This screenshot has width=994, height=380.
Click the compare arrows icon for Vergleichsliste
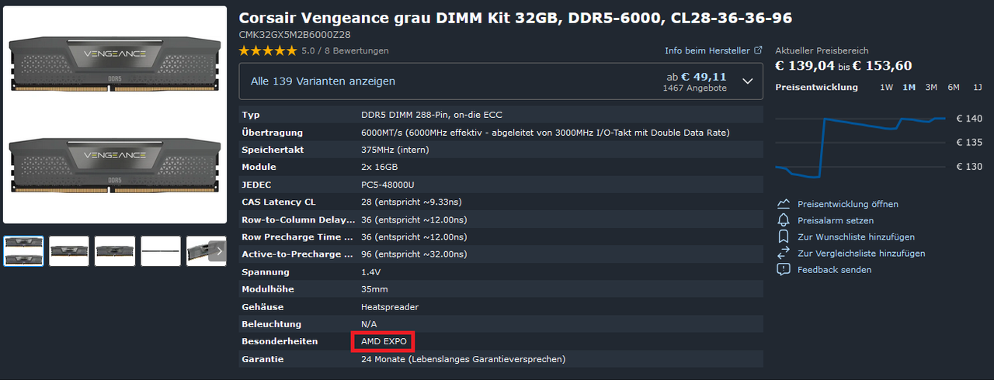click(784, 253)
